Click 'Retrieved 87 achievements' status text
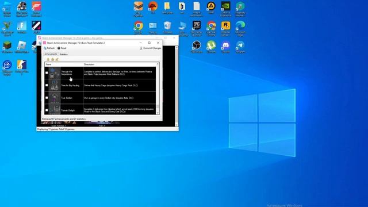 pyautogui.click(x=64, y=119)
